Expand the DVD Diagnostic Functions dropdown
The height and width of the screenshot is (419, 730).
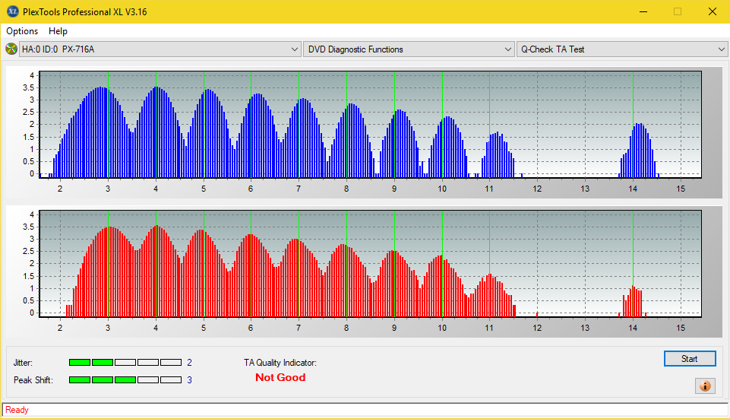[408, 49]
